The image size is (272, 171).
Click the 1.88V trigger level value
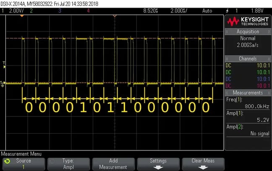tap(257, 11)
